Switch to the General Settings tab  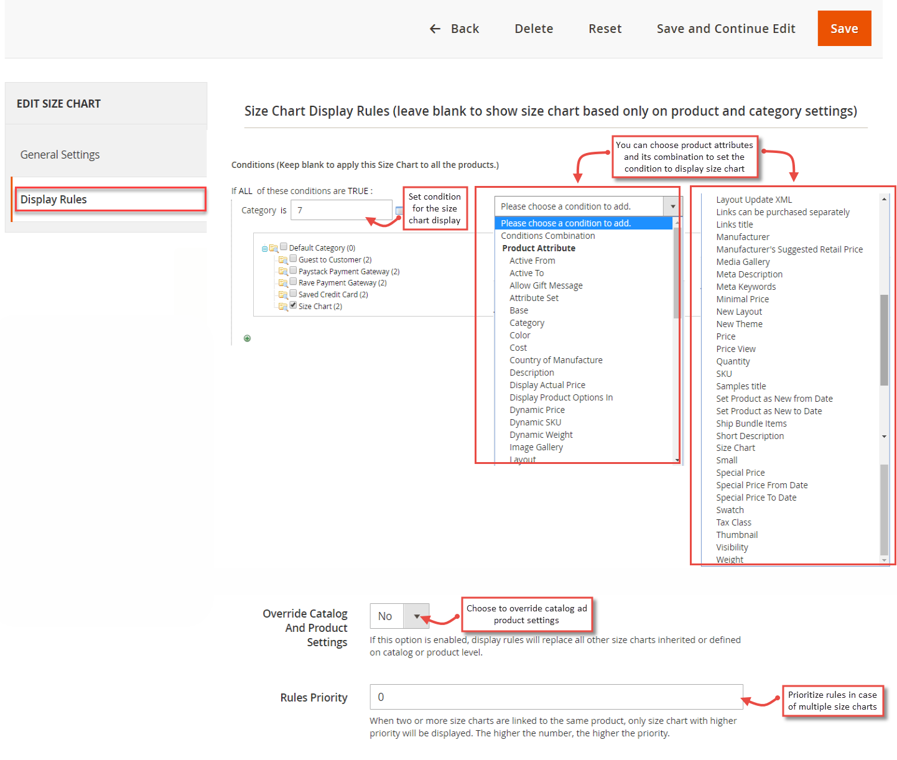click(x=60, y=154)
